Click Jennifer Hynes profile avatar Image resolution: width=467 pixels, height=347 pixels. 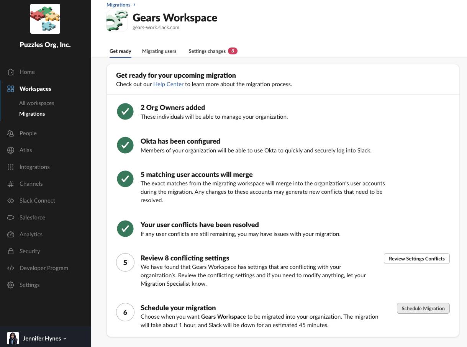click(x=13, y=339)
